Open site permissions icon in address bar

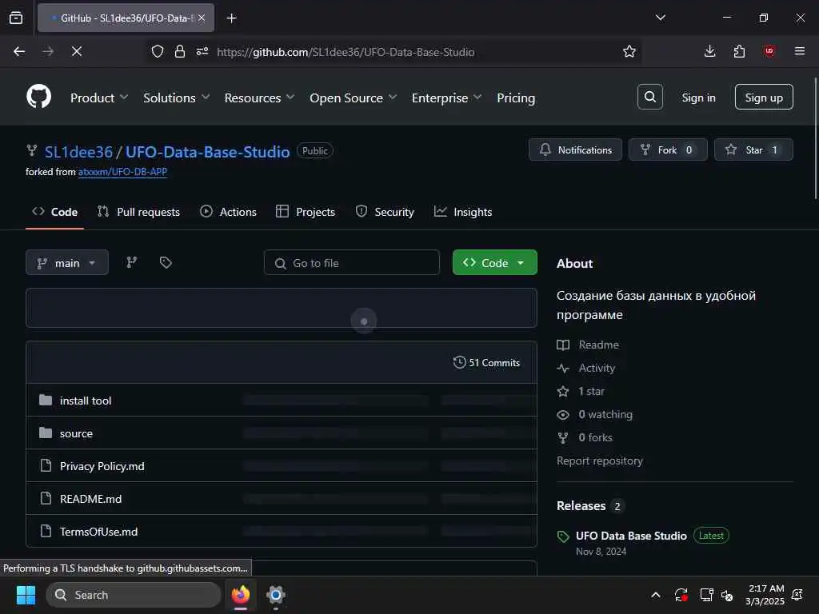point(202,51)
